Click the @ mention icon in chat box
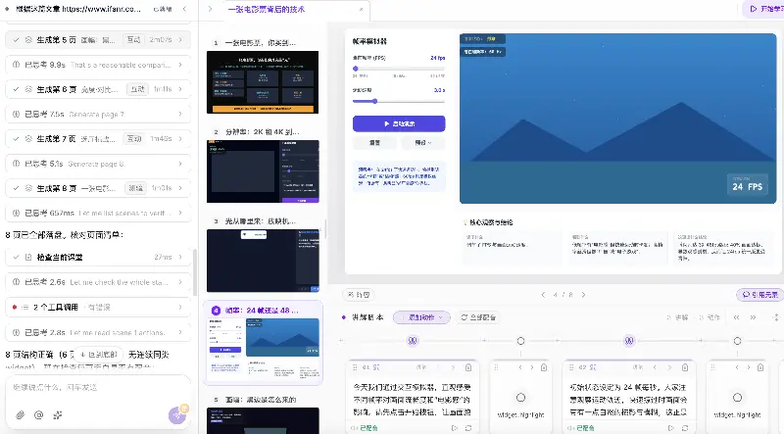784x434 pixels. tap(38, 415)
